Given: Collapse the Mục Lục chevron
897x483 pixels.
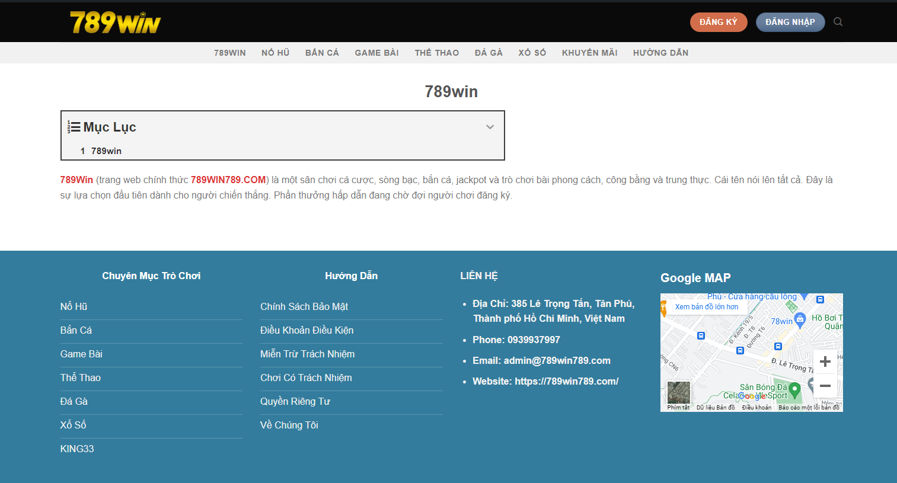Looking at the screenshot, I should pyautogui.click(x=490, y=127).
